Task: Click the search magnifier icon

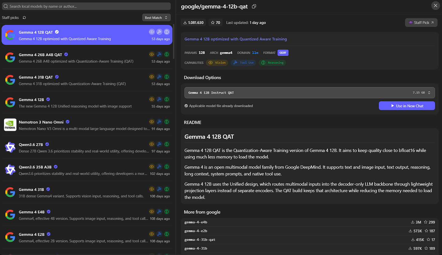Action: click(x=5, y=6)
